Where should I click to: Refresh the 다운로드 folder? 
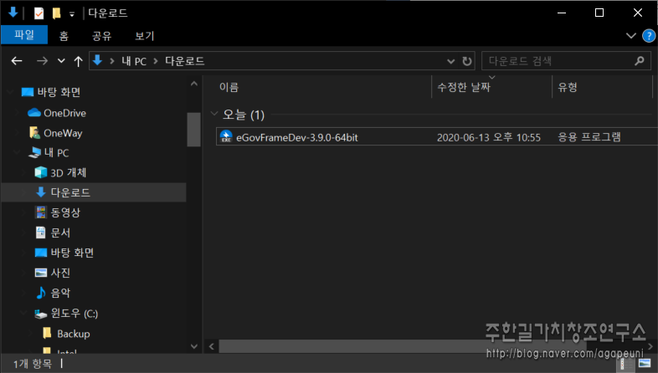click(x=466, y=61)
